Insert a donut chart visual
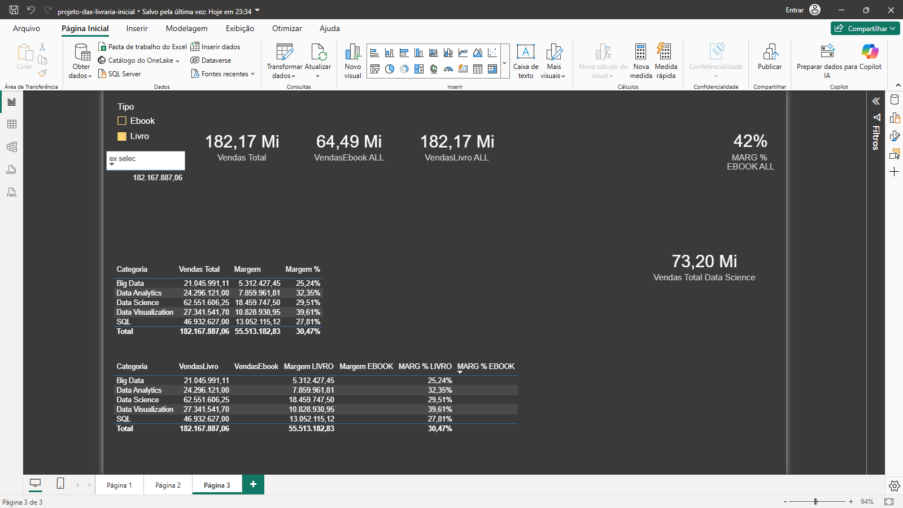Viewport: 903px width, 508px height. [x=404, y=69]
